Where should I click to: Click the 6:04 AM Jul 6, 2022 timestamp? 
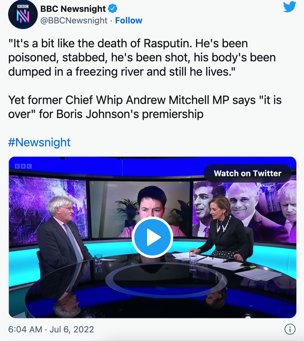(x=51, y=329)
